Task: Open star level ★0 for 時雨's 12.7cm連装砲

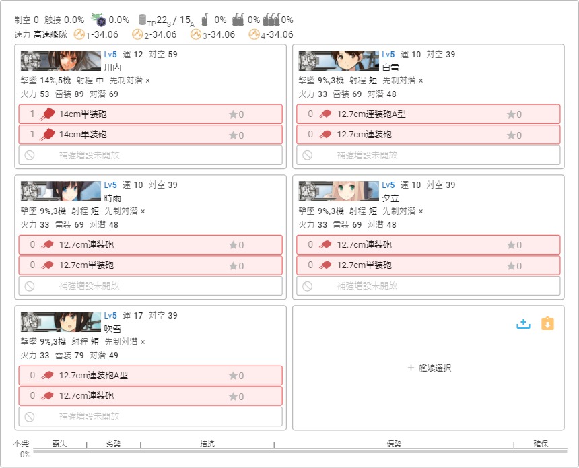Action: tap(236, 245)
